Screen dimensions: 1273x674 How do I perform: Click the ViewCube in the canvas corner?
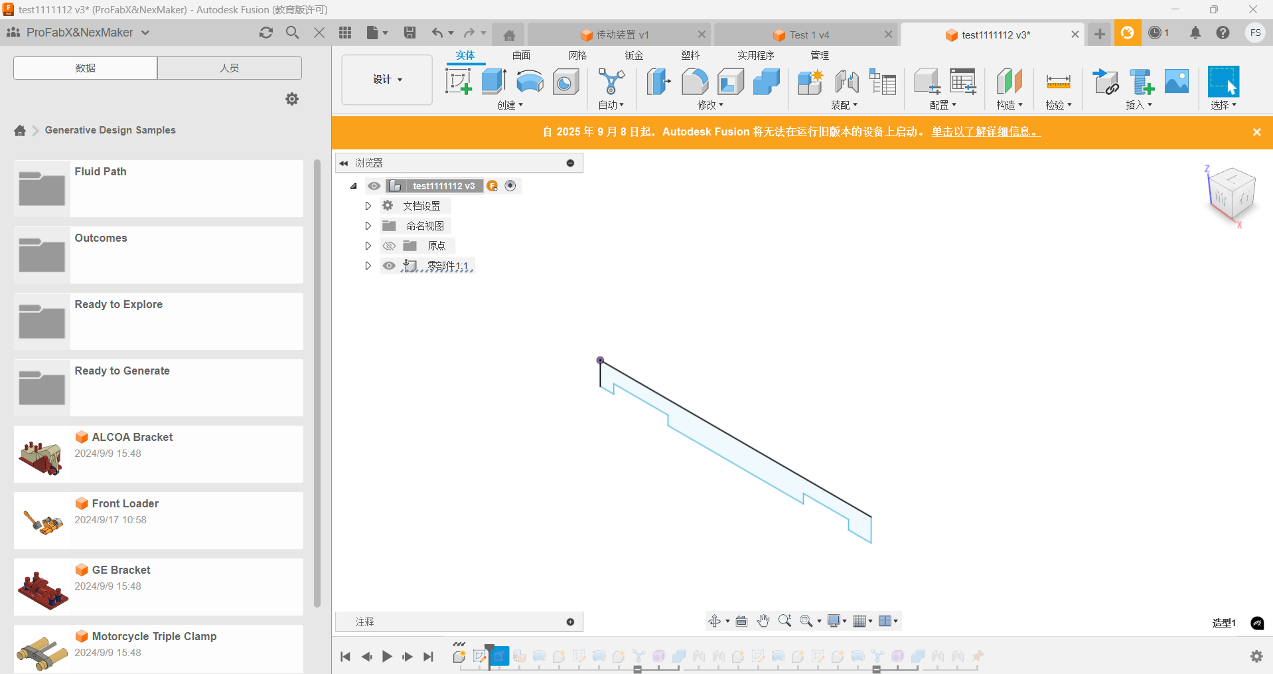click(1232, 195)
